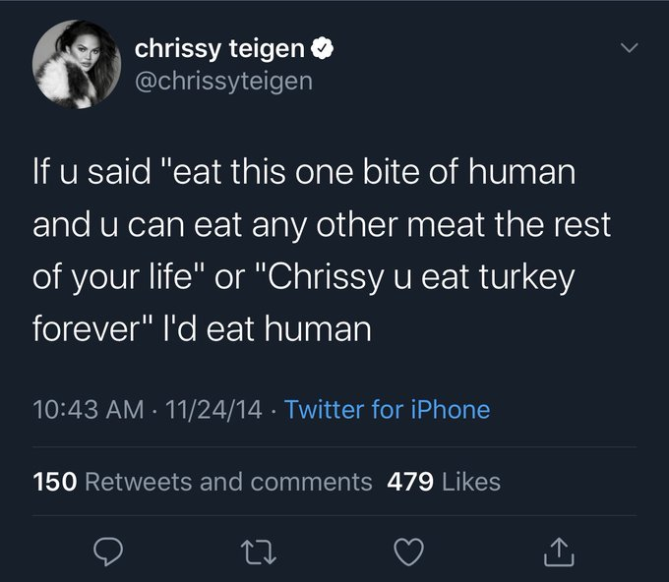Click the number 150 retweet count
The height and width of the screenshot is (582, 669).
tap(55, 482)
